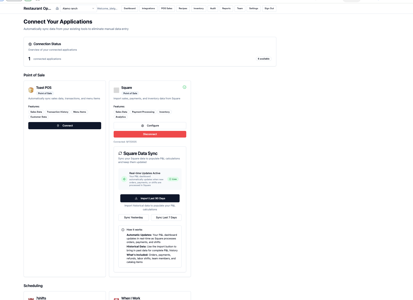Click the 6 available pill badge
The image size is (413, 300).
(x=264, y=59)
